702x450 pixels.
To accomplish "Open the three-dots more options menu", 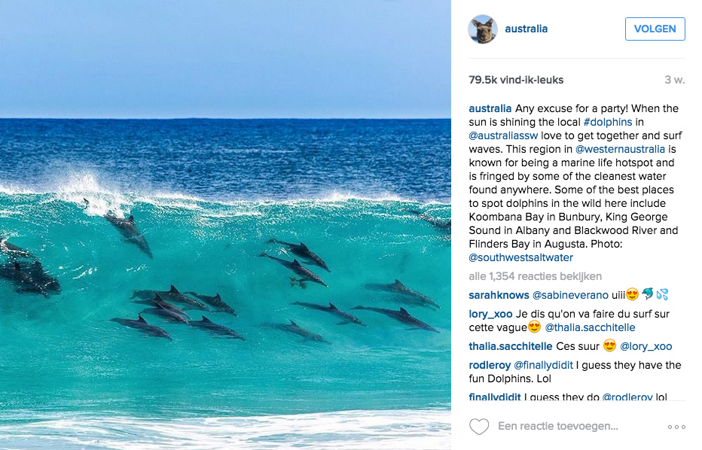I will [676, 427].
